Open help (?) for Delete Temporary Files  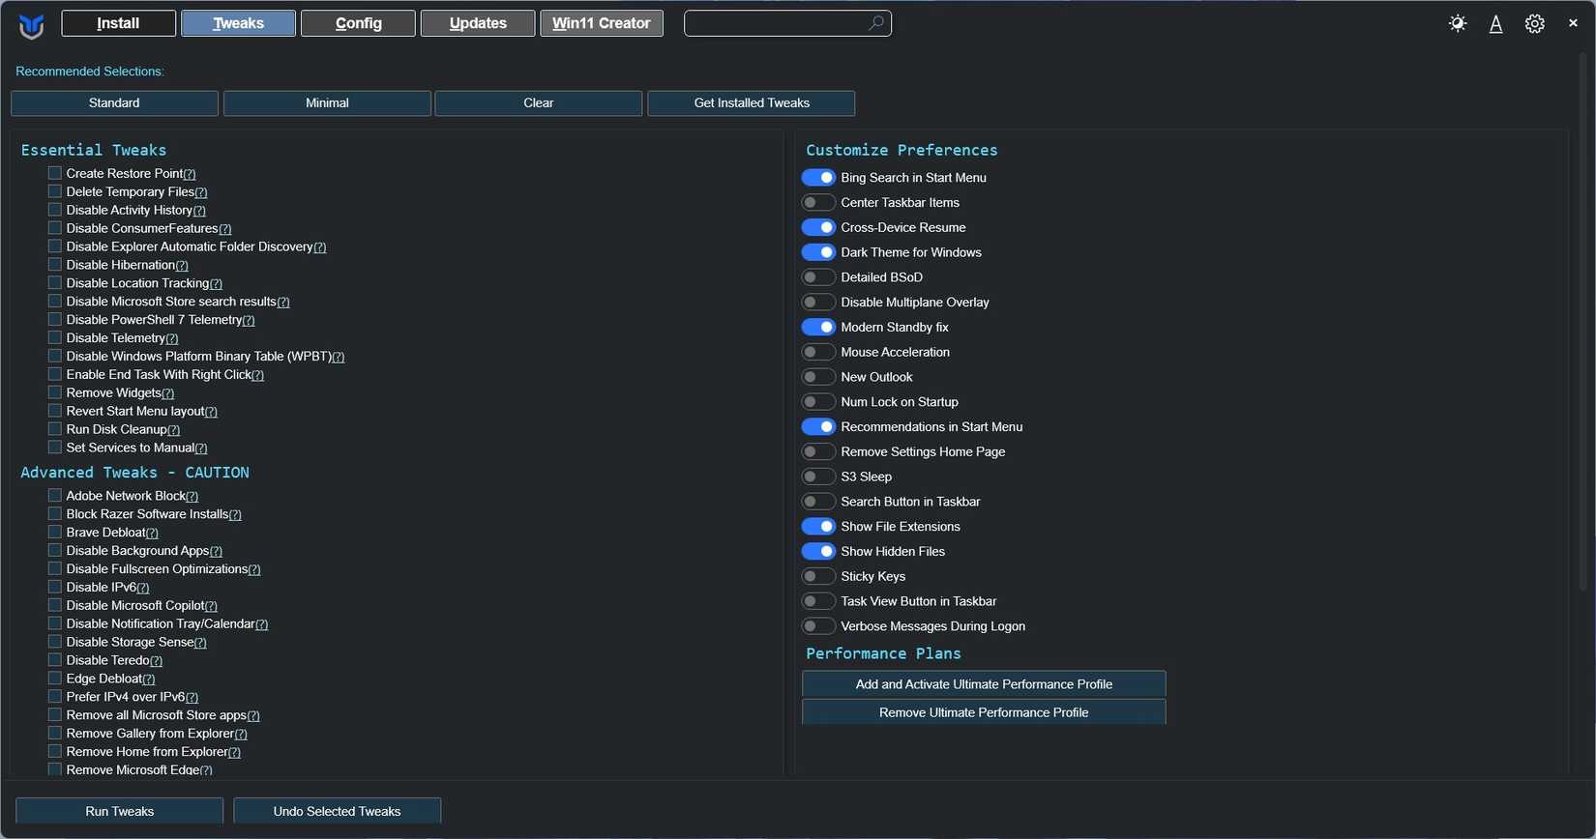tap(201, 192)
